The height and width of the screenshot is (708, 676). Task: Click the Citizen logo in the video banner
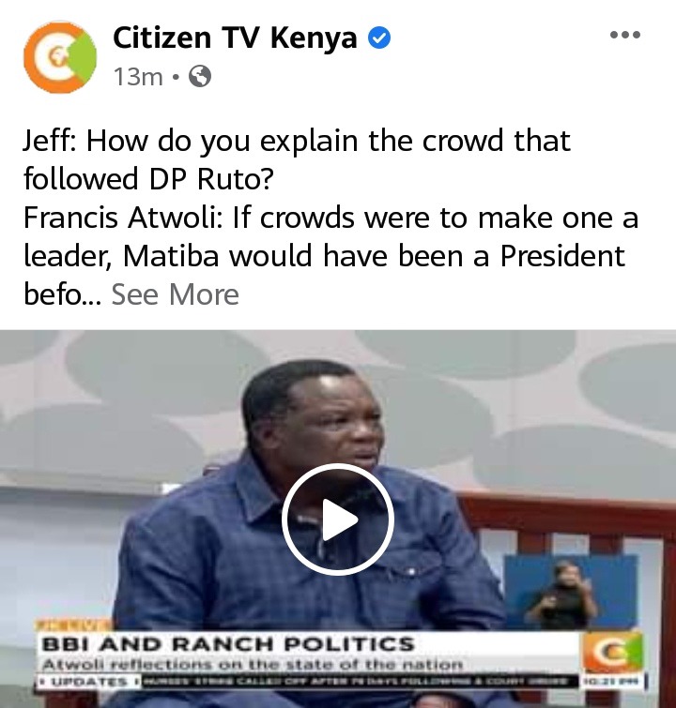(x=612, y=653)
